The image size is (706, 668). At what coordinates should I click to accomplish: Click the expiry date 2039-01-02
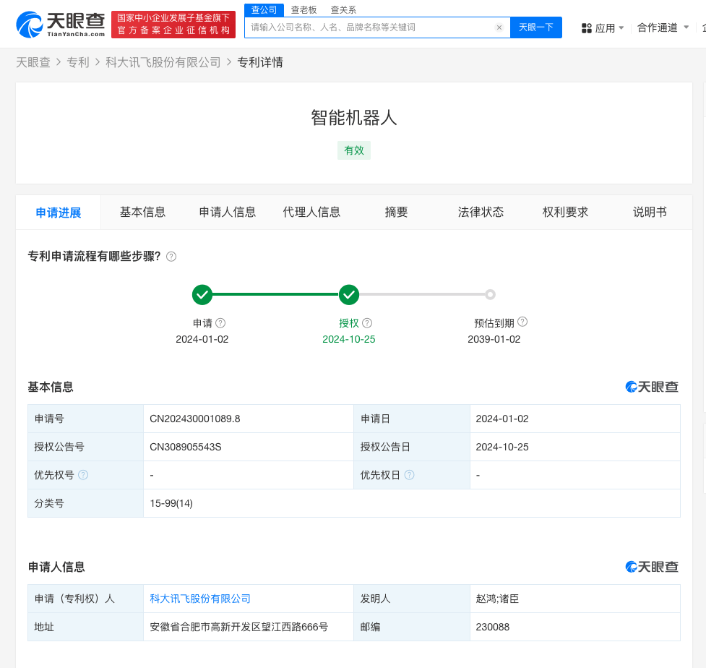[494, 339]
